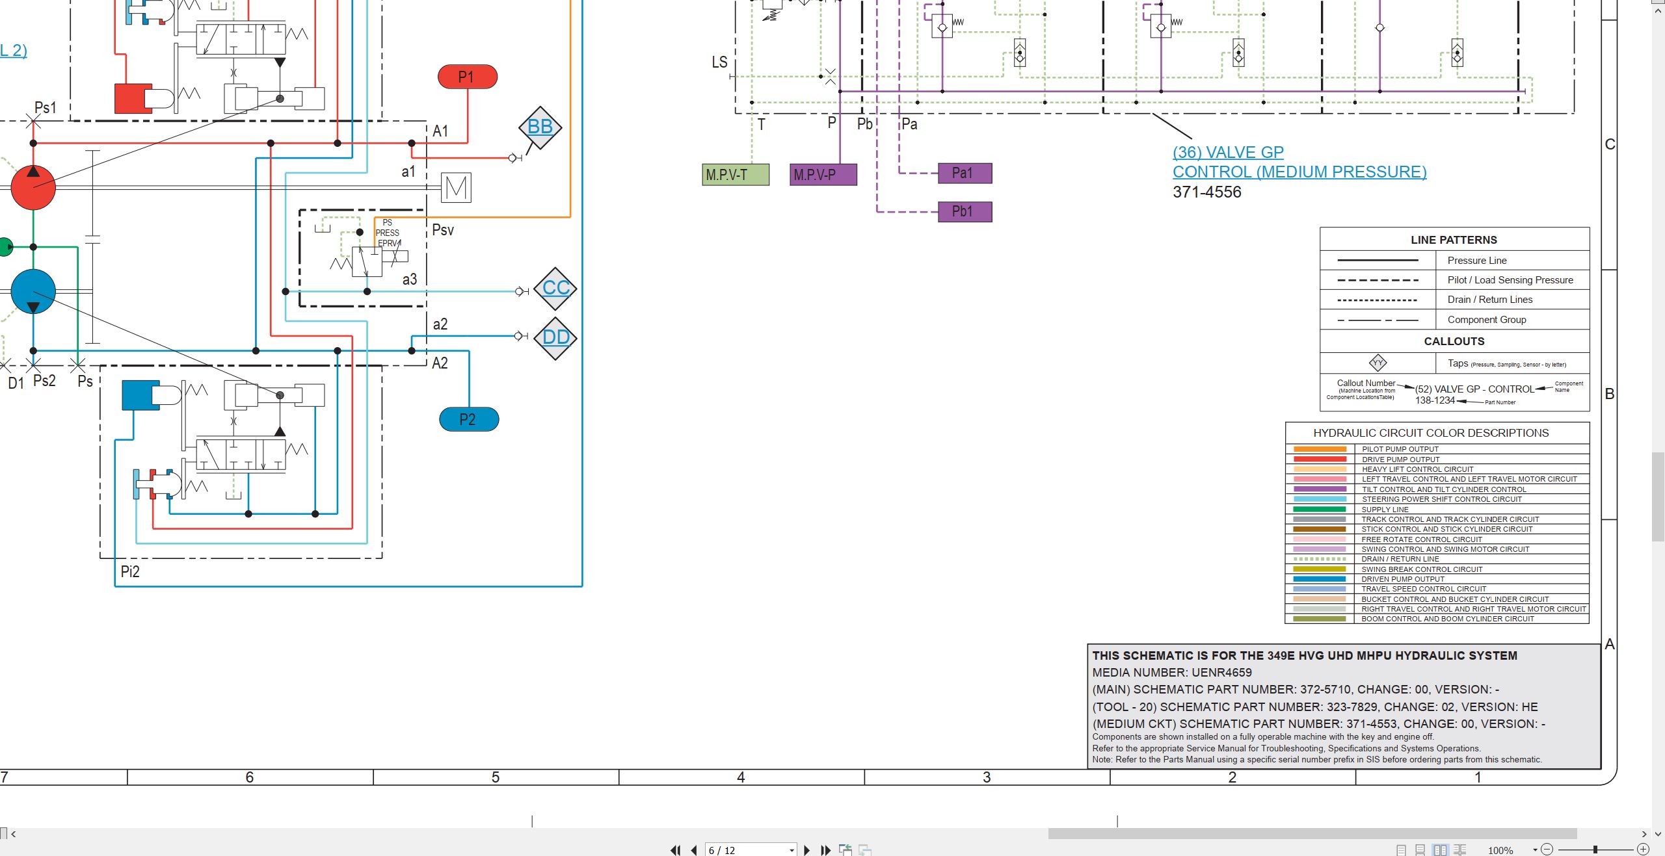The height and width of the screenshot is (856, 1665).
Task: Select continuous facing view layout
Action: pos(1460,850)
